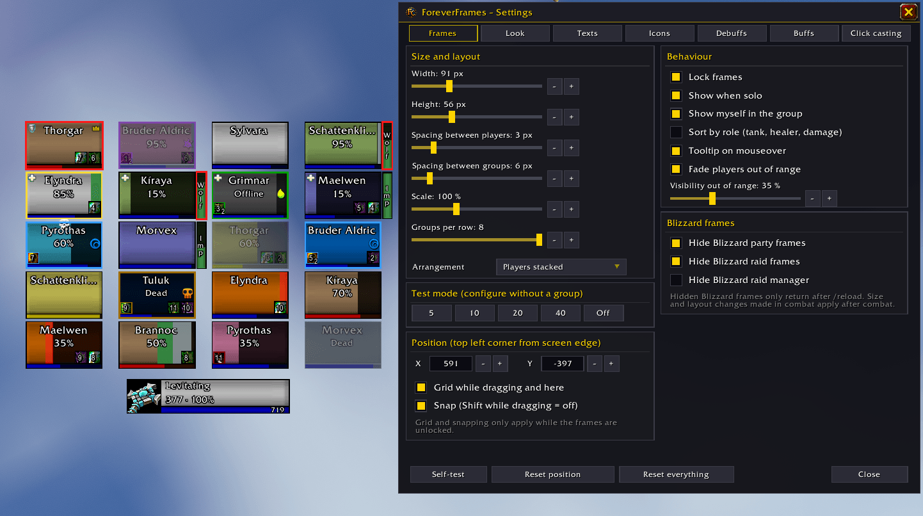Click the leader crown icon on Thorgar's frame
The image size is (923, 516).
[96, 129]
